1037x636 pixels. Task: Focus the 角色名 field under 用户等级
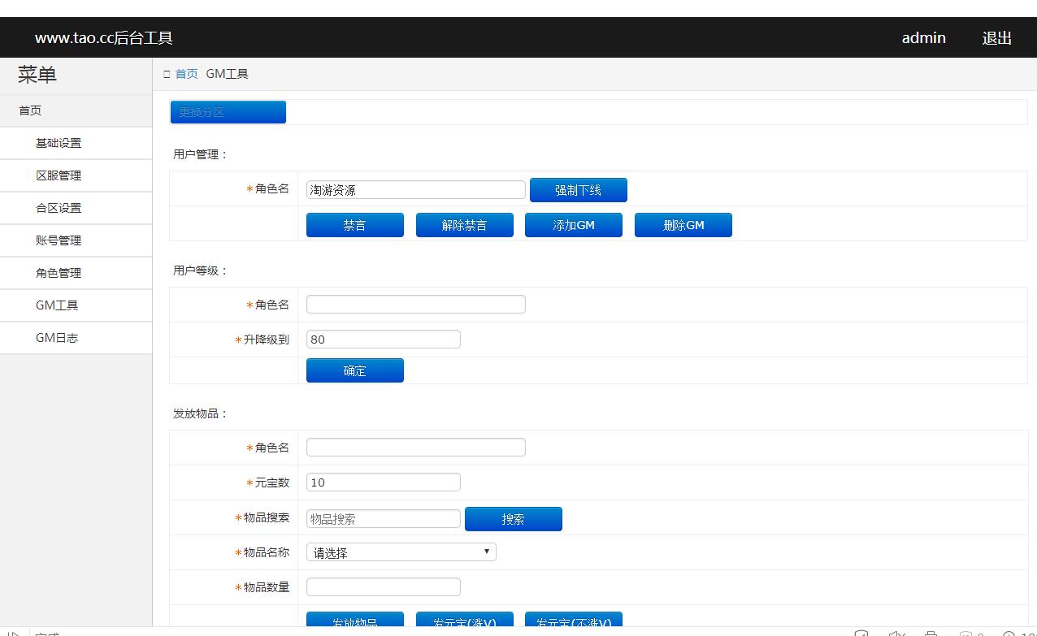pos(415,305)
